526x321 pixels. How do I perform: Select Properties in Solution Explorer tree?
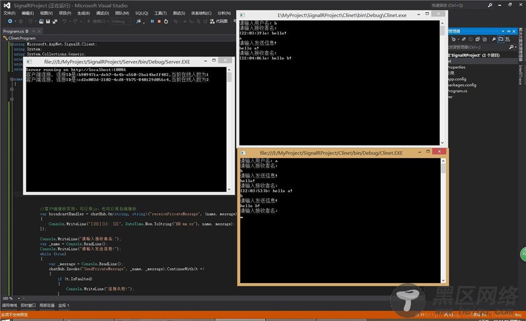pos(457,67)
